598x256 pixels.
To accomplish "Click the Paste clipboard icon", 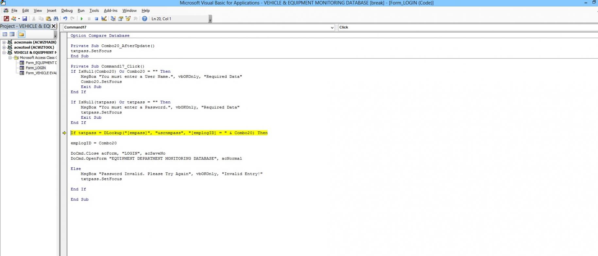I will click(x=48, y=19).
